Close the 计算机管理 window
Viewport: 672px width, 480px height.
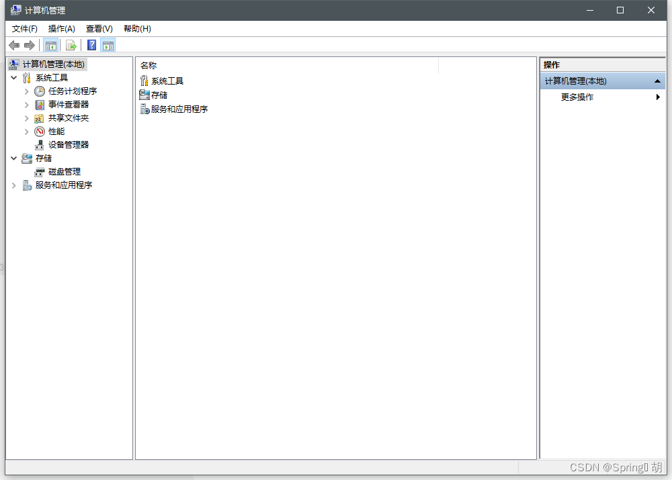[x=651, y=10]
